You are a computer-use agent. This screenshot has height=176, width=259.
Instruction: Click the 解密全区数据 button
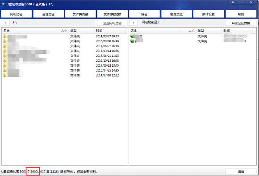241,23
